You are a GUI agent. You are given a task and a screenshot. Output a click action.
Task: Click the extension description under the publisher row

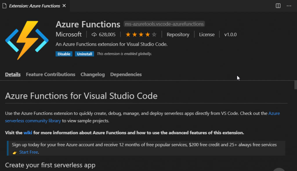coord(112,44)
